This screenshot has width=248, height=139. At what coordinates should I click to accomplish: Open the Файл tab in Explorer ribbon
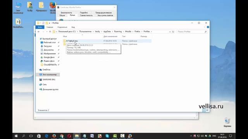pos(40,27)
